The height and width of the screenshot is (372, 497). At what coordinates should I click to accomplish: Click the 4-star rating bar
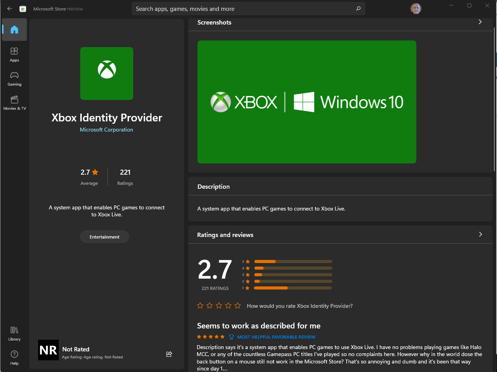293,268
